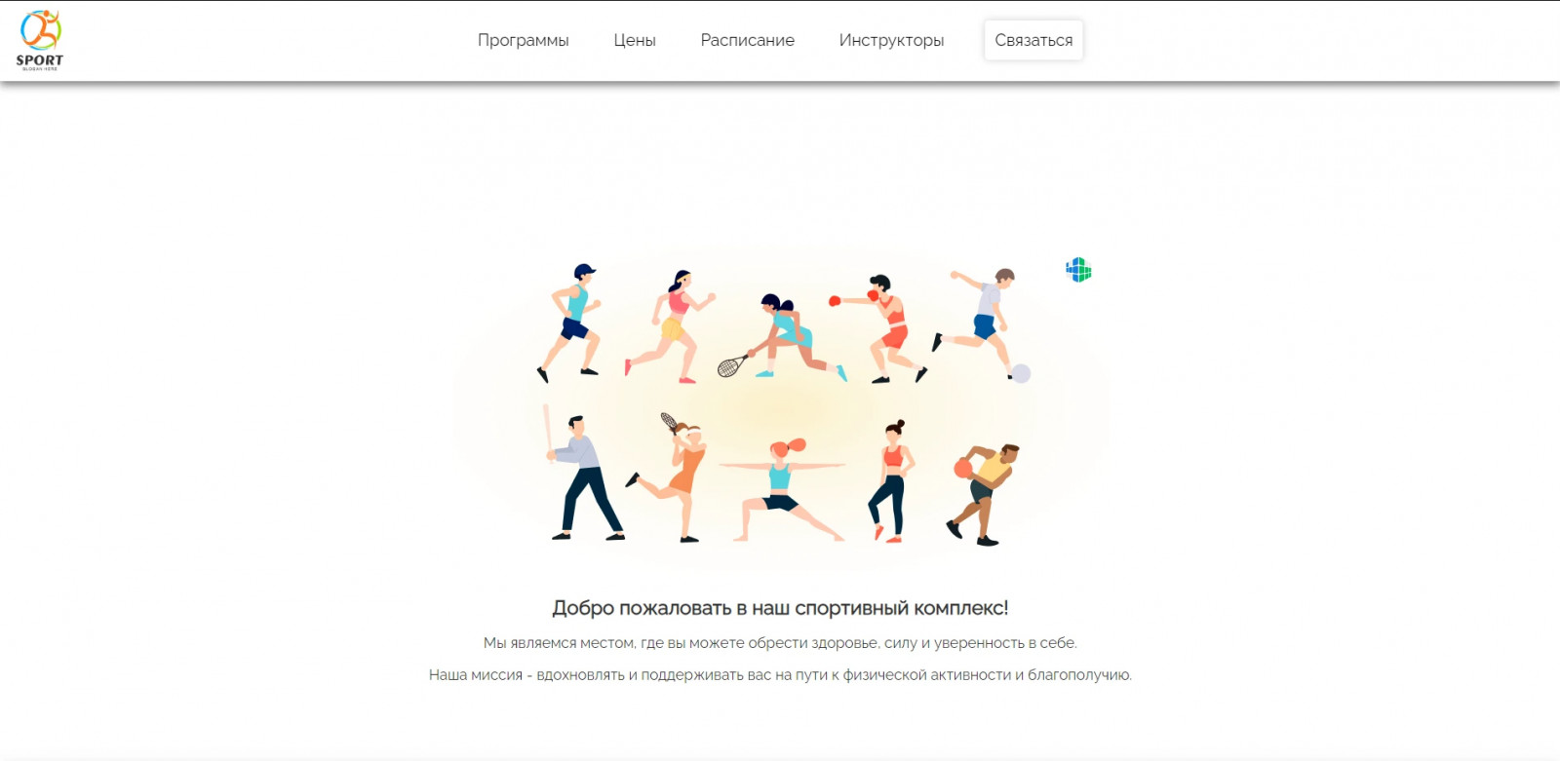1560x761 pixels.
Task: Click the text starting Наша миссия
Action: coord(780,674)
